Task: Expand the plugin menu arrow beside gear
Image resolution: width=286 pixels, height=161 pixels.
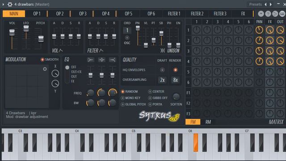Action: point(3,4)
